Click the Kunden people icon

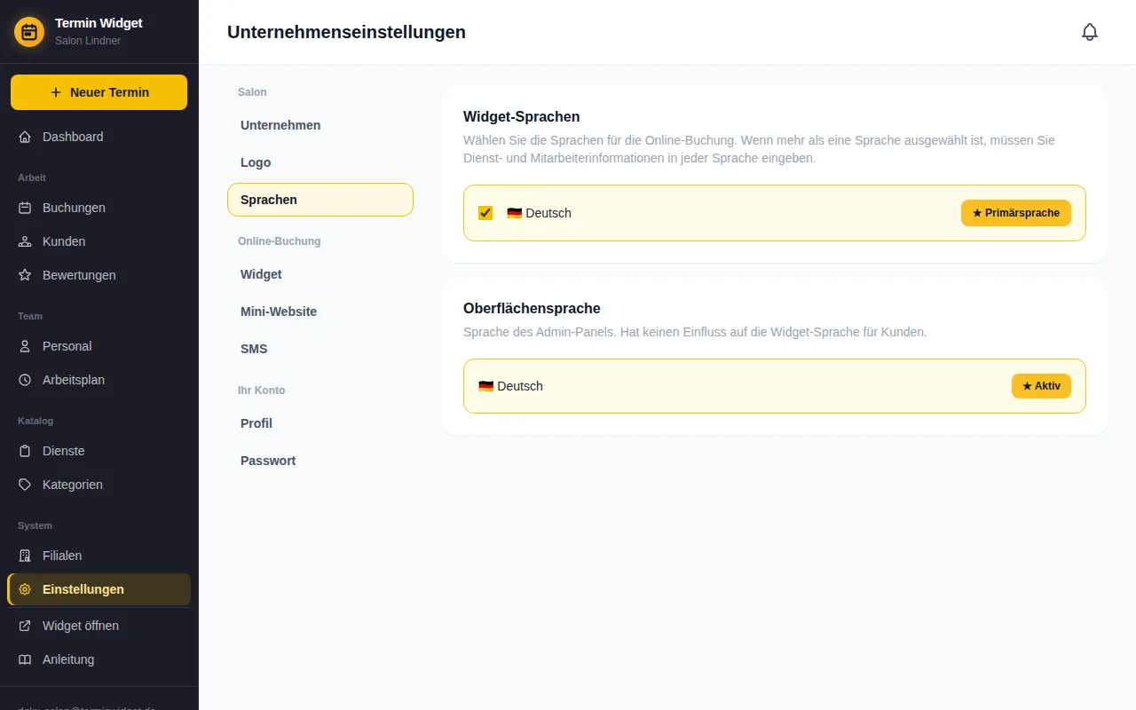click(x=25, y=241)
